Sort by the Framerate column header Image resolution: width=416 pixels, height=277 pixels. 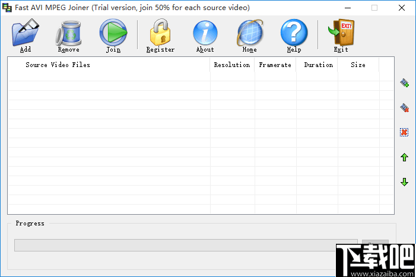point(275,65)
